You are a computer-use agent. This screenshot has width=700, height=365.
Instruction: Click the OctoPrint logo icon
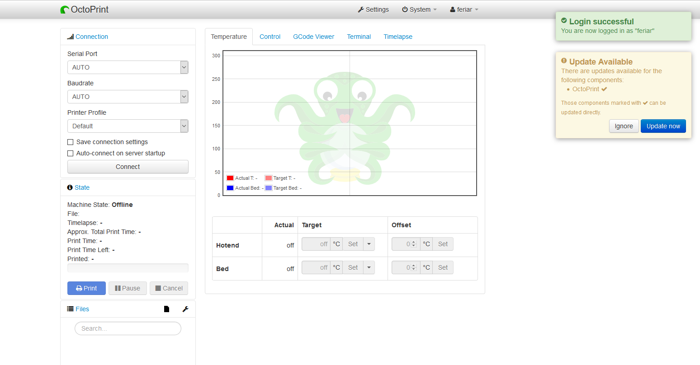[x=65, y=9]
